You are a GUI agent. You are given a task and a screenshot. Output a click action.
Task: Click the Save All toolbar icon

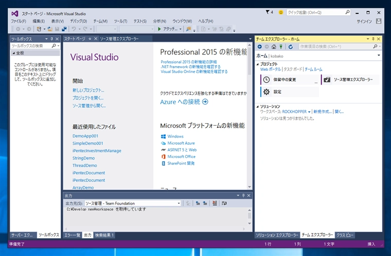point(64,29)
